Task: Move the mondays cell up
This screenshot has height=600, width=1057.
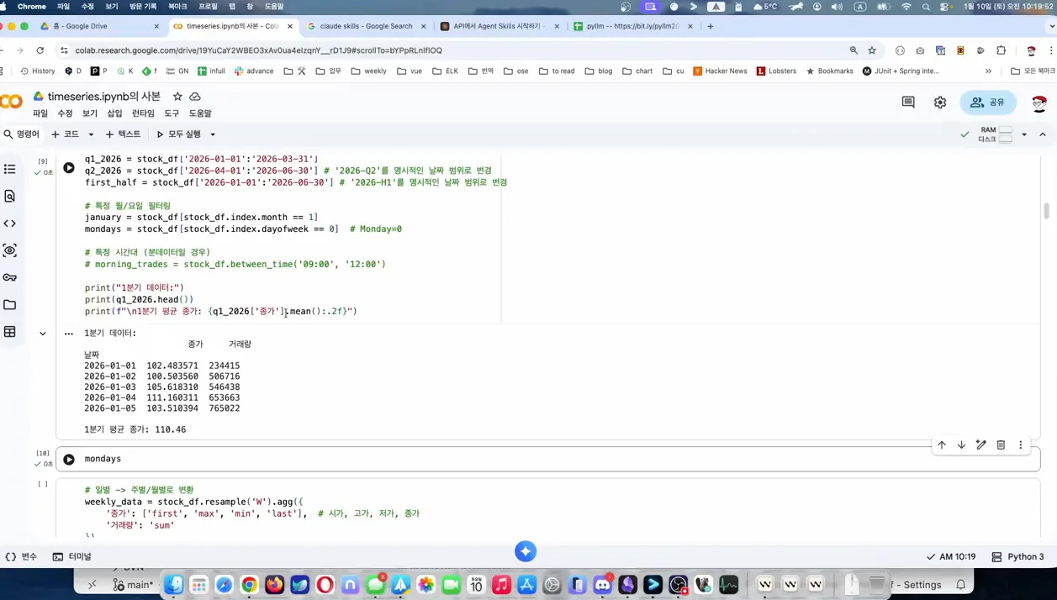Action: 942,445
